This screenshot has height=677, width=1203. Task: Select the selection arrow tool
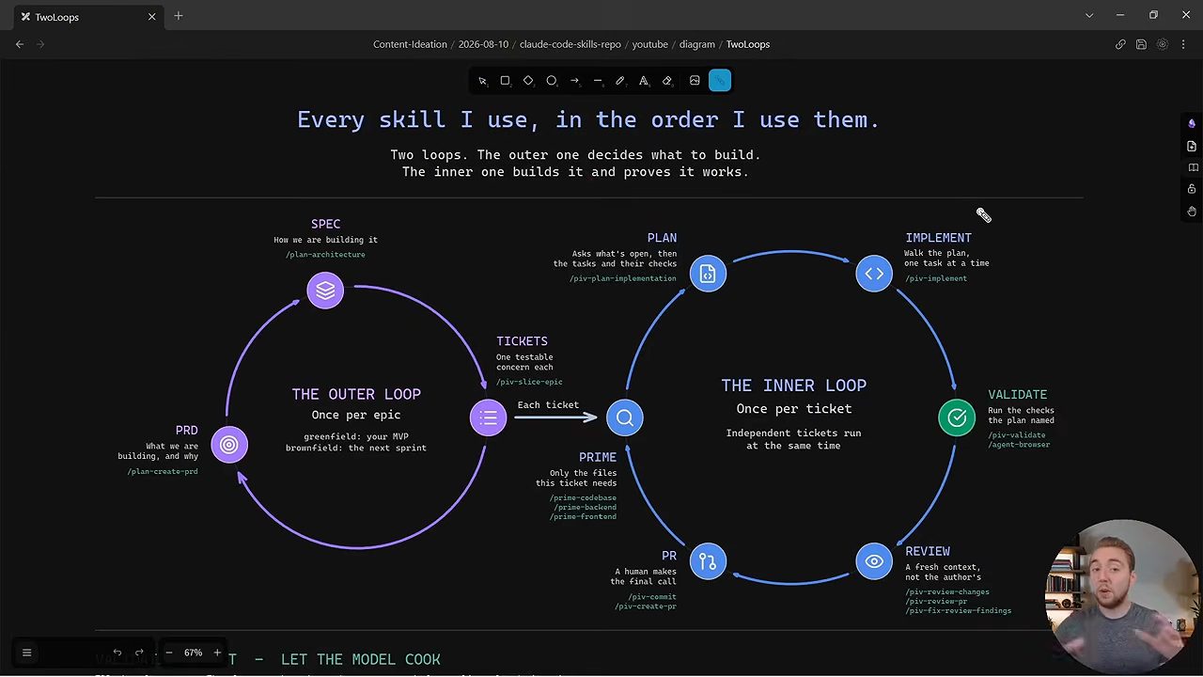pos(482,81)
